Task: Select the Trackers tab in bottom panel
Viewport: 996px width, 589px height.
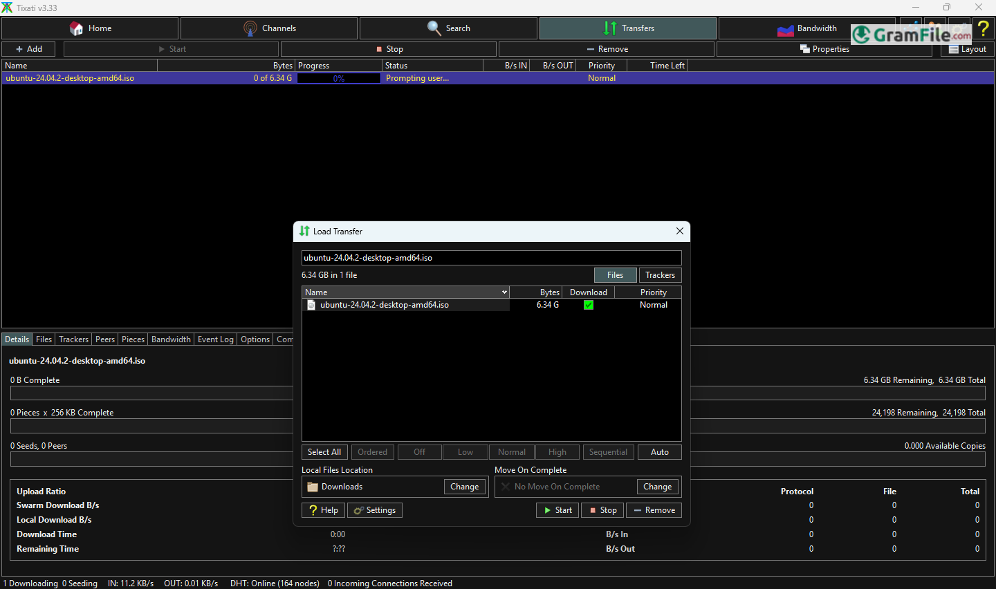Action: (x=73, y=339)
